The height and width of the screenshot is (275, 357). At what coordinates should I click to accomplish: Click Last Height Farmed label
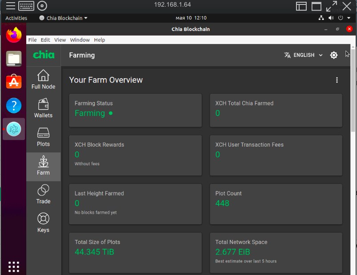coord(99,193)
